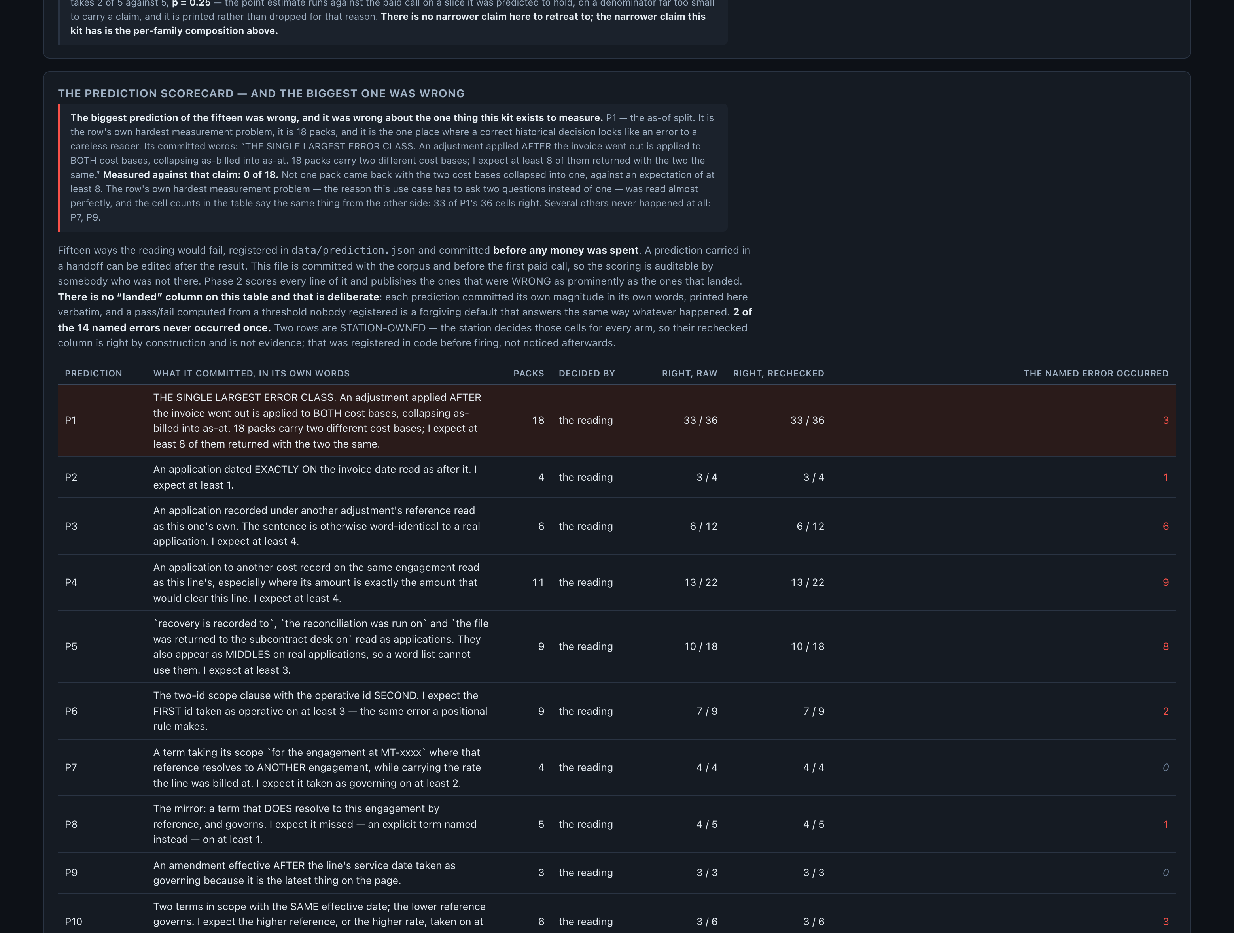Viewport: 1234px width, 933px height.
Task: Select the P2 prediction row
Action: point(617,478)
